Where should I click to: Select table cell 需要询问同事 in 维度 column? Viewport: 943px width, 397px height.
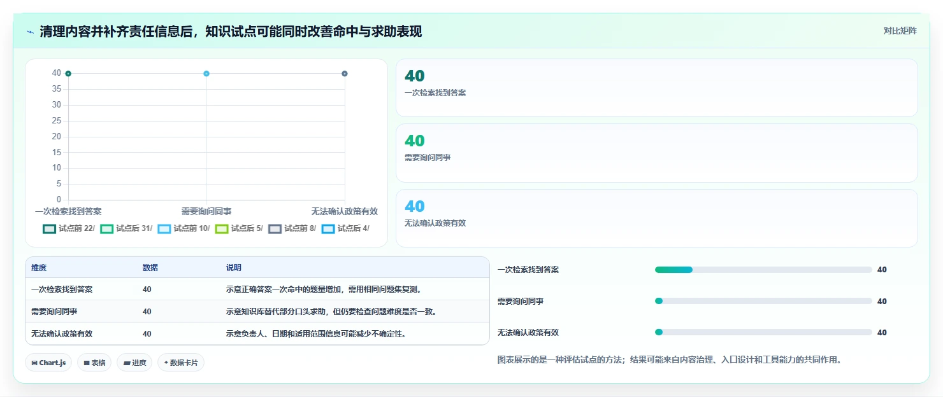(x=54, y=312)
